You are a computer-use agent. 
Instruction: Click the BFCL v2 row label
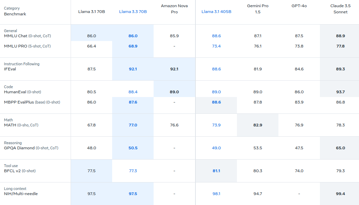click(21, 170)
